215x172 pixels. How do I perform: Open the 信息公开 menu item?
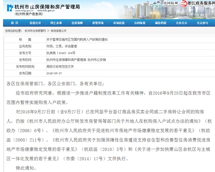(x=35, y=23)
